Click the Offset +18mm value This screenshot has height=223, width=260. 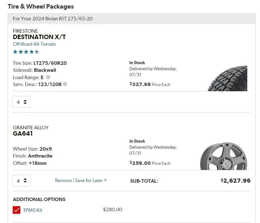[38, 163]
